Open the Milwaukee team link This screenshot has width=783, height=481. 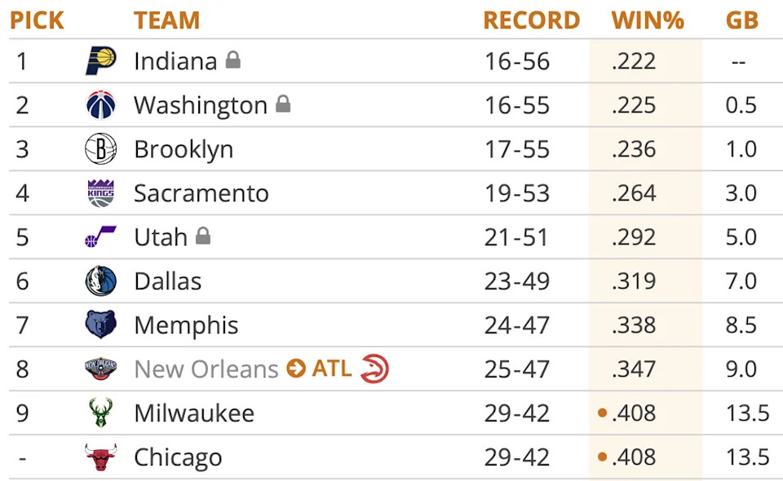tap(194, 413)
